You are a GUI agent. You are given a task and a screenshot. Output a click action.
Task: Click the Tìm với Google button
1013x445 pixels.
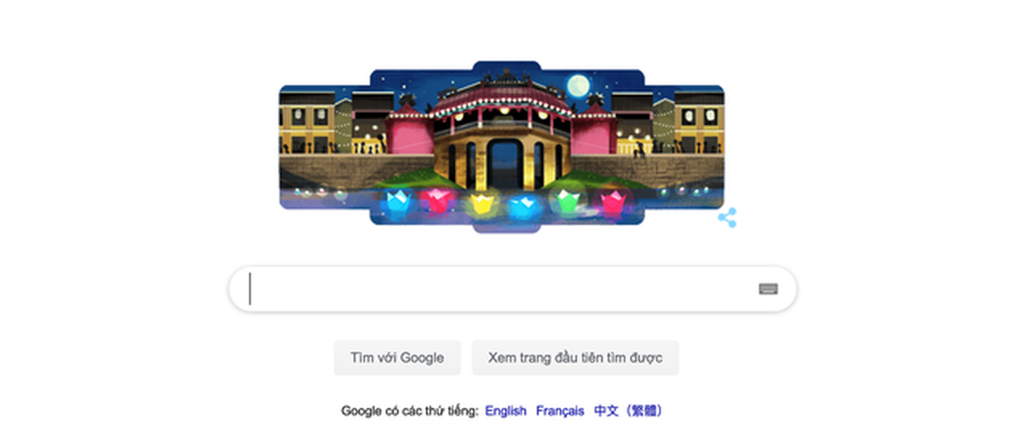click(x=398, y=357)
